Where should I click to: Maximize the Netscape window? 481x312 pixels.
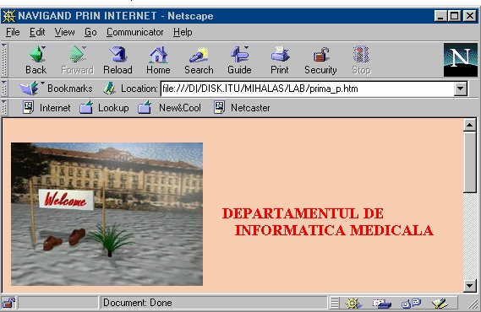(454, 16)
